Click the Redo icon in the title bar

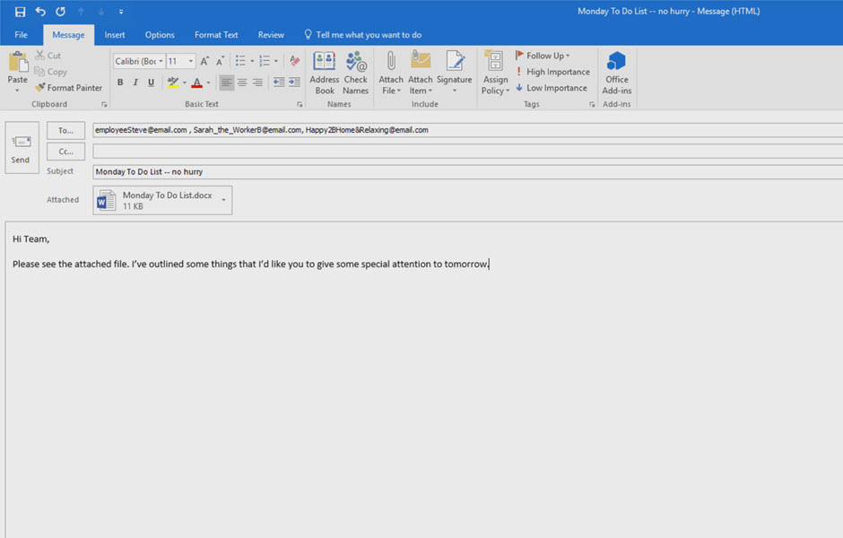click(x=60, y=12)
